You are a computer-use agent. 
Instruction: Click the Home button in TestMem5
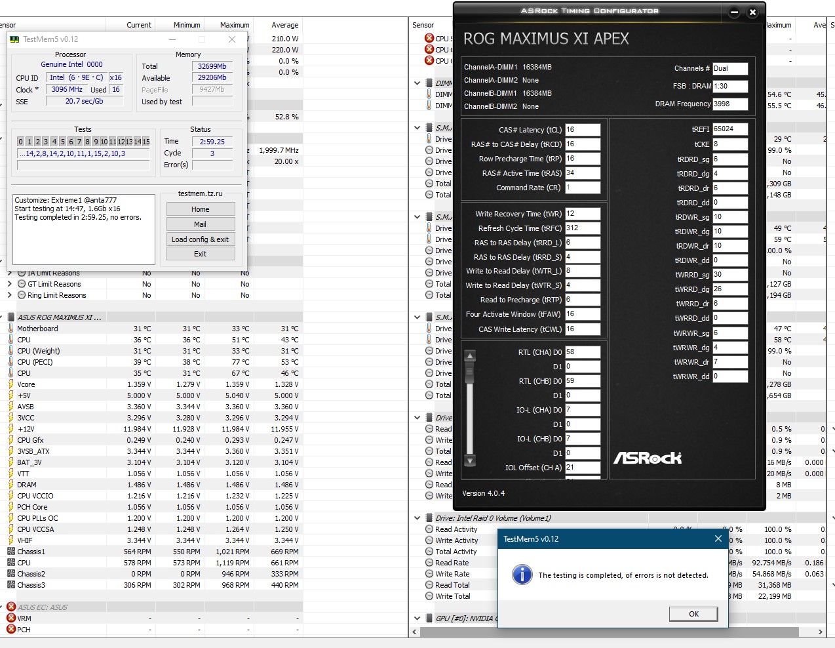tap(201, 209)
